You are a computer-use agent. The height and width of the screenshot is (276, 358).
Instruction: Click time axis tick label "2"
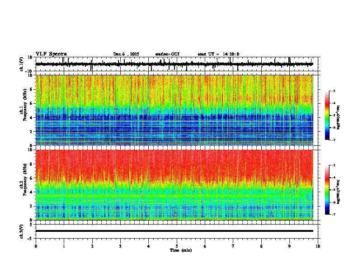(92, 246)
